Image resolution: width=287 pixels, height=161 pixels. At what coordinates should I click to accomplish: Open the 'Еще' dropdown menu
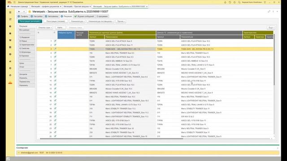click(271, 28)
